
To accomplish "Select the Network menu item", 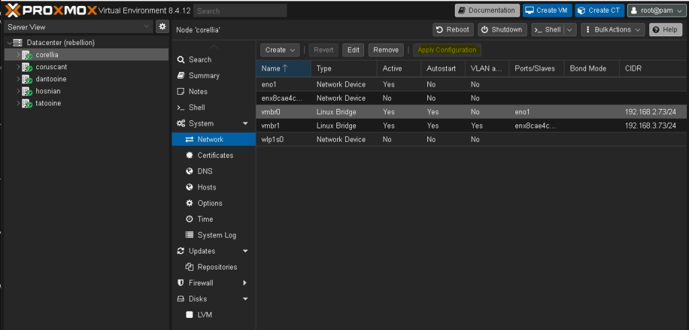I will (213, 139).
